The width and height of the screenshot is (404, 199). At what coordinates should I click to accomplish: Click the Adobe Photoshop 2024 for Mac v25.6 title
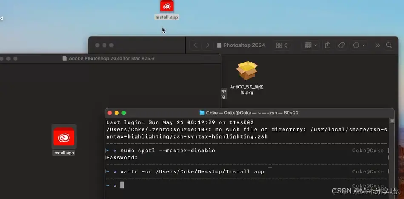click(x=112, y=58)
